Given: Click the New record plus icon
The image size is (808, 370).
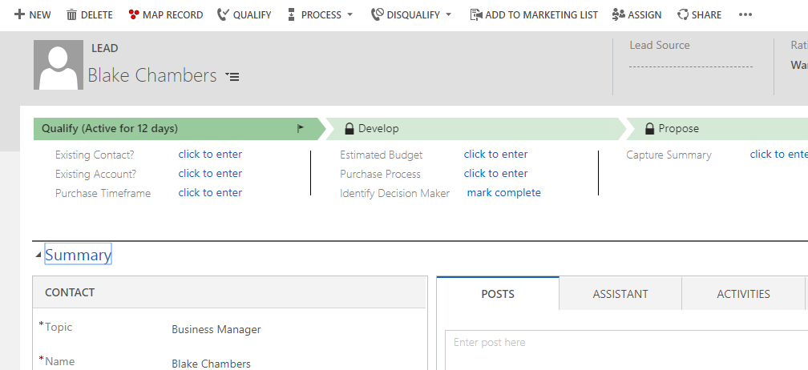Looking at the screenshot, I should coord(19,15).
